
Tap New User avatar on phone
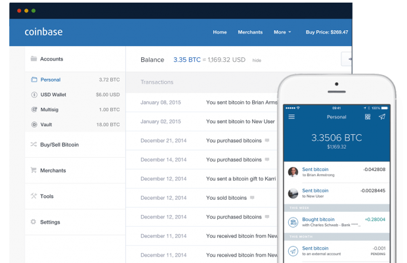click(293, 193)
